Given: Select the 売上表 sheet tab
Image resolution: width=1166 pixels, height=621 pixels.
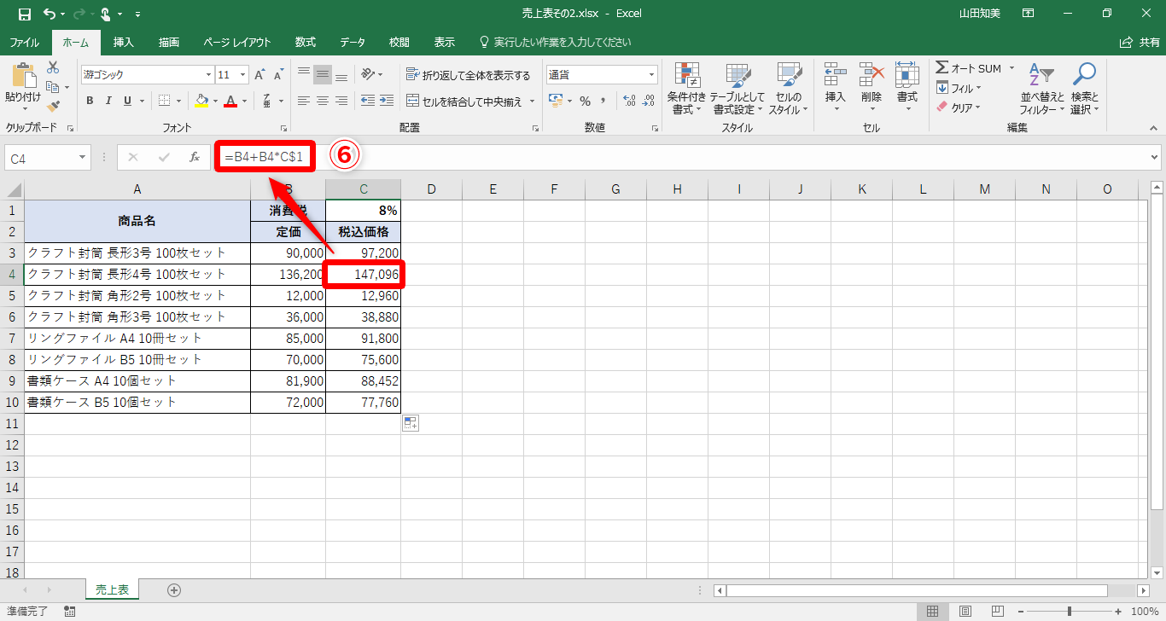Looking at the screenshot, I should (112, 589).
